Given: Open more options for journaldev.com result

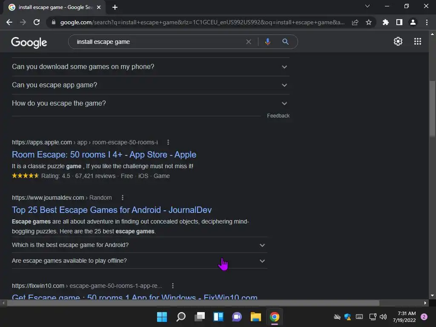Looking at the screenshot, I should 122,198.
